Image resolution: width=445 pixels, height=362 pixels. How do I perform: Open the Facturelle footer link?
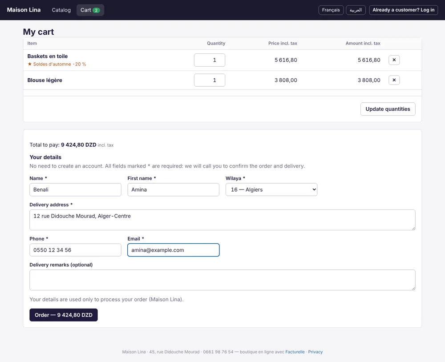295,352
